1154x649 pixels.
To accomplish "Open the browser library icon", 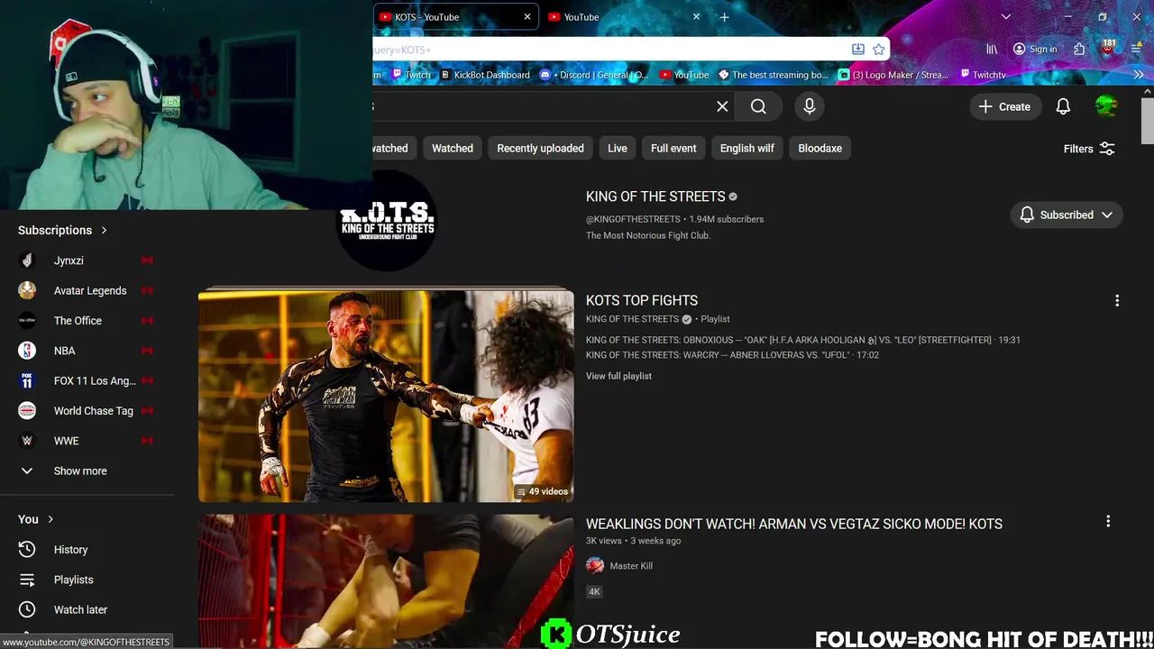I will 992,50.
